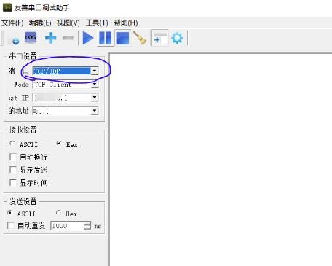Image resolution: width=332 pixels, height=266 pixels.
Task: Click the 1000 ms interval input field
Action: [67, 226]
